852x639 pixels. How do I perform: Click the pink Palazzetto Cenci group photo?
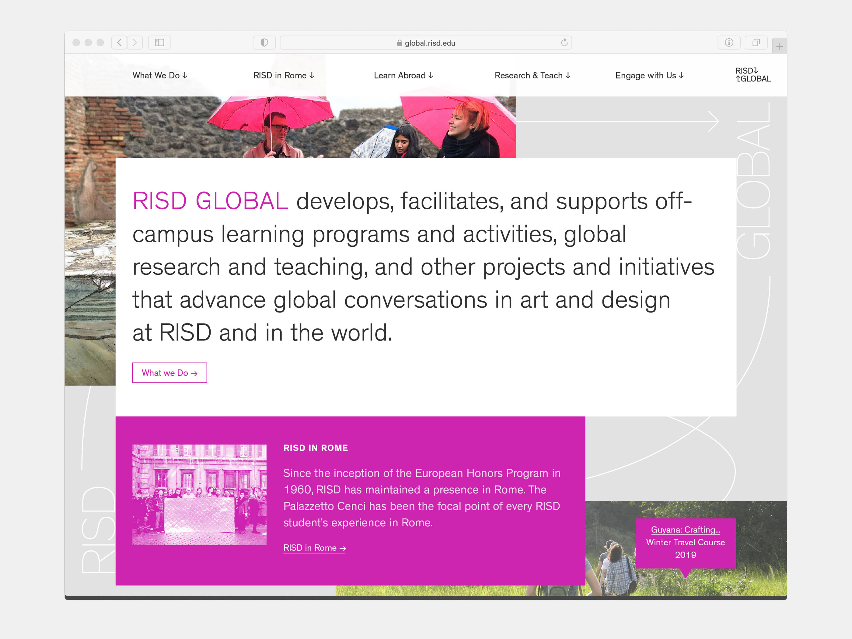[199, 494]
